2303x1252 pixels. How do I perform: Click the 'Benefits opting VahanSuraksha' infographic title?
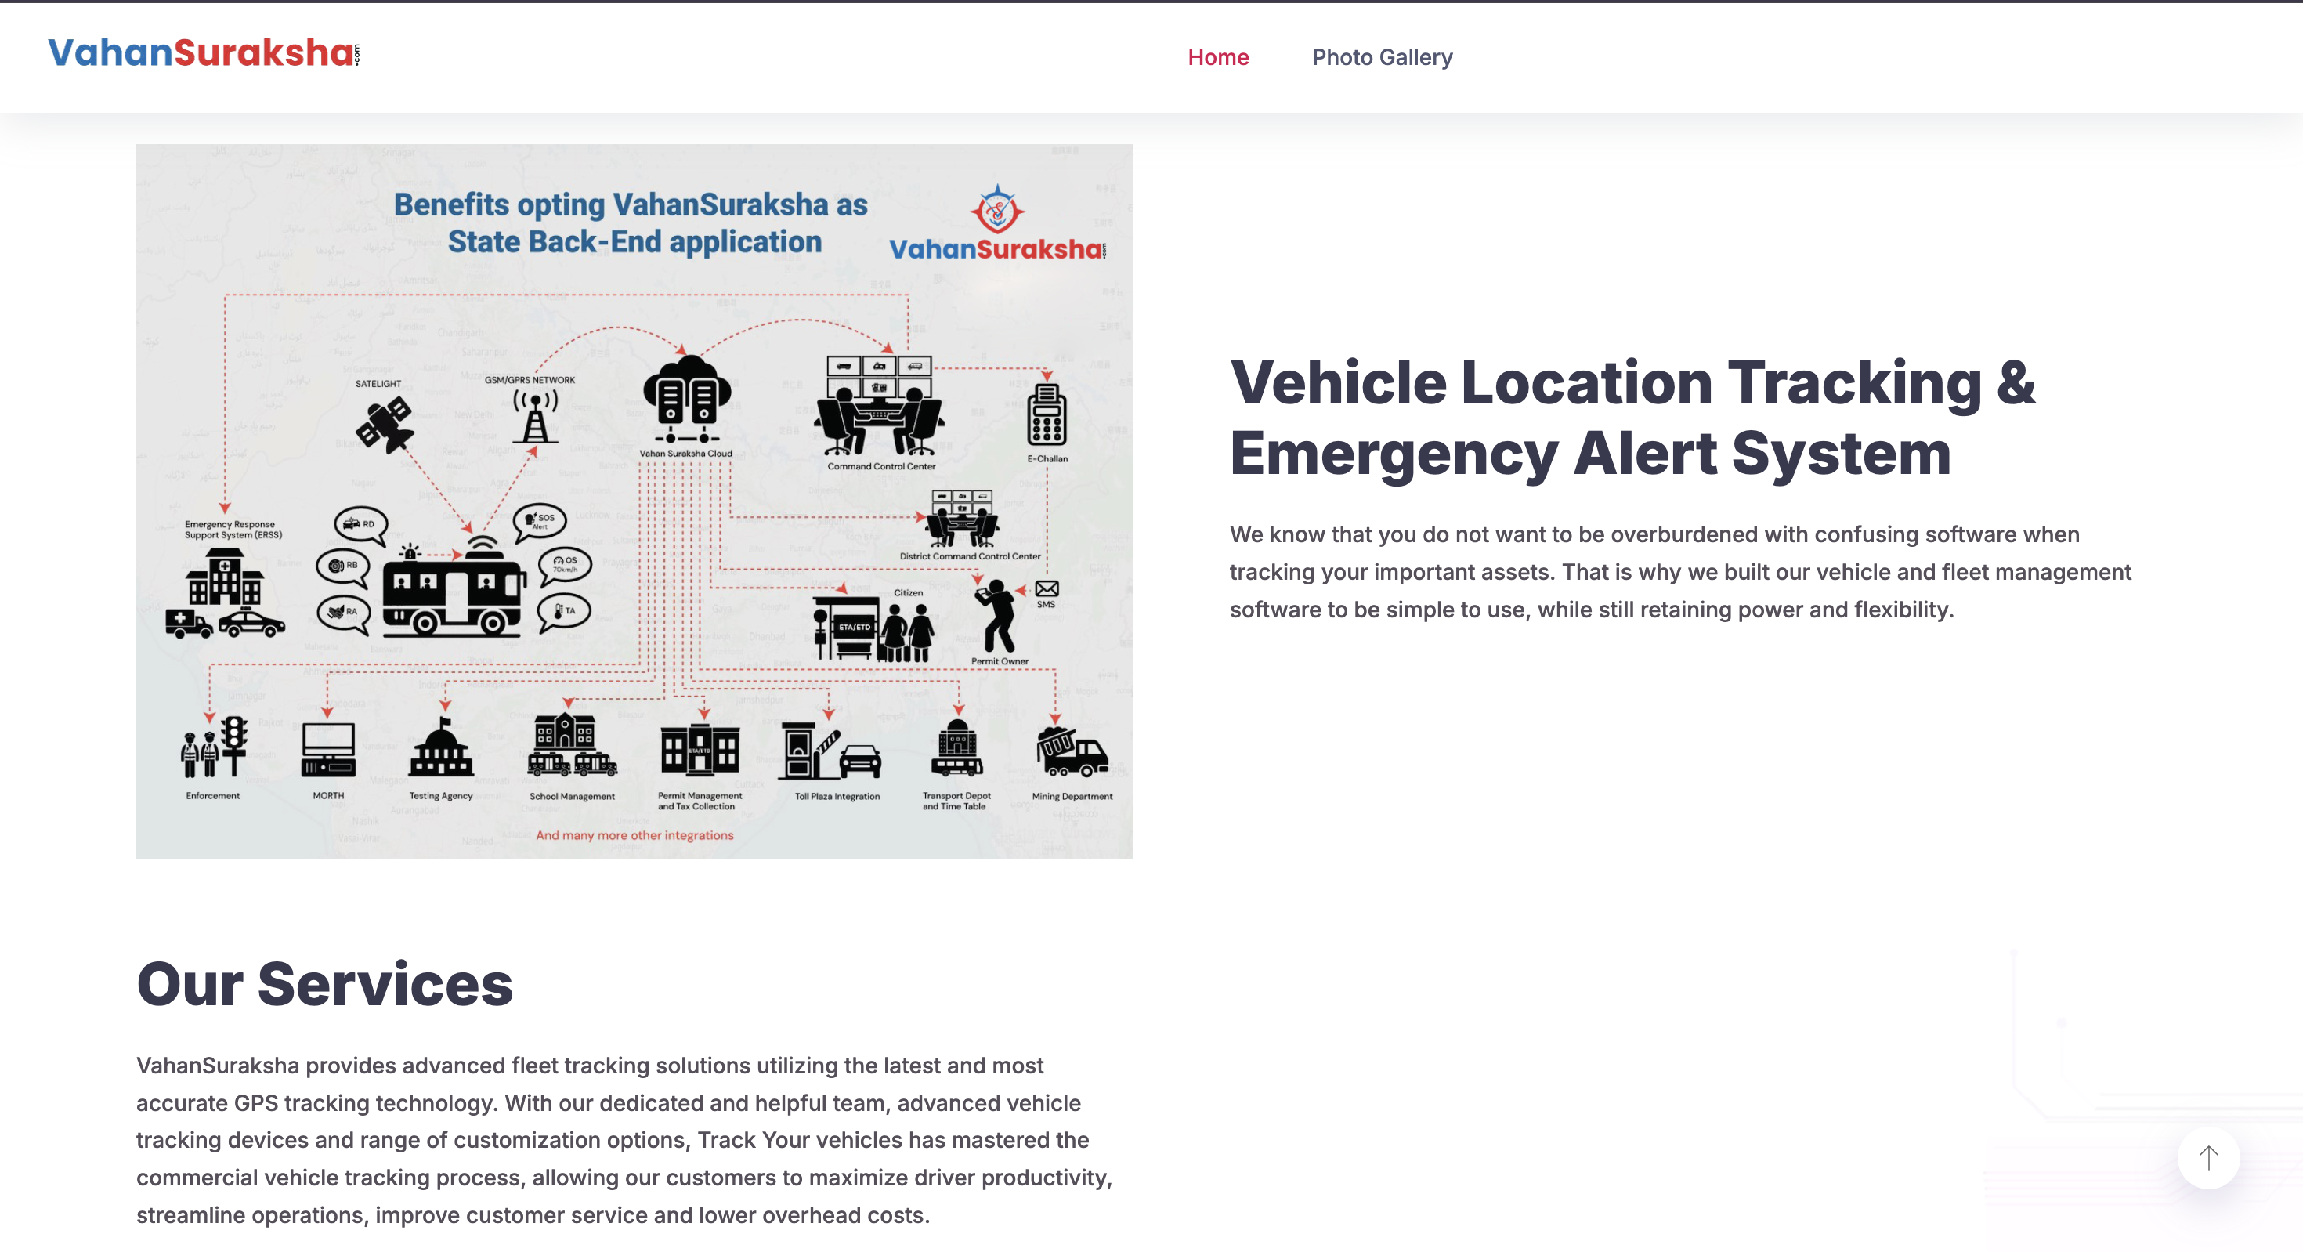[631, 223]
